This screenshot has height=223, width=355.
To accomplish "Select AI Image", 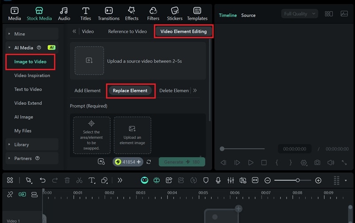I will [24, 117].
